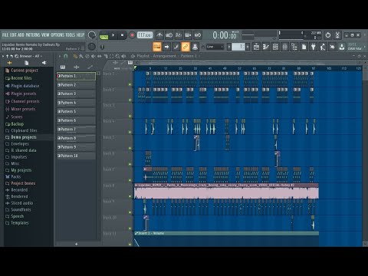This screenshot has height=276, width=368.
Task: Open the plugin picker plug icon
Action: 313,47
